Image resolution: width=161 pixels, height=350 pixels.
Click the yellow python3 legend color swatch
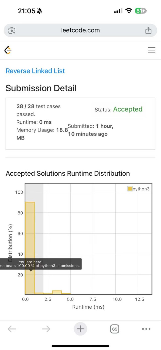pyautogui.click(x=130, y=189)
